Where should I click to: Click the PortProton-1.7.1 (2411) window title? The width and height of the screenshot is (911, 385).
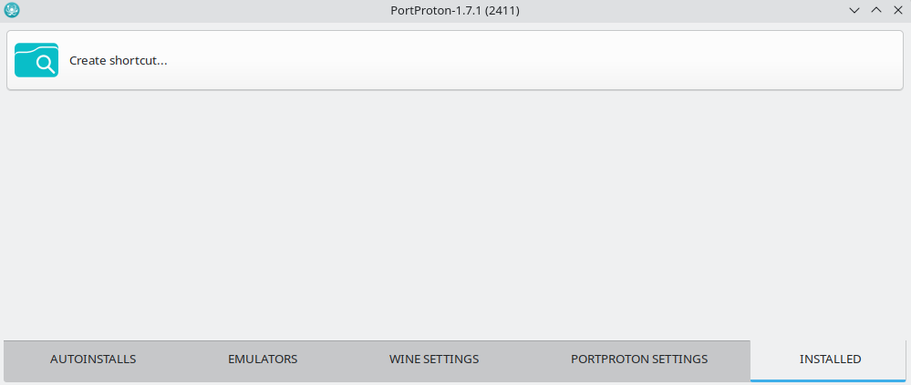[x=455, y=10]
